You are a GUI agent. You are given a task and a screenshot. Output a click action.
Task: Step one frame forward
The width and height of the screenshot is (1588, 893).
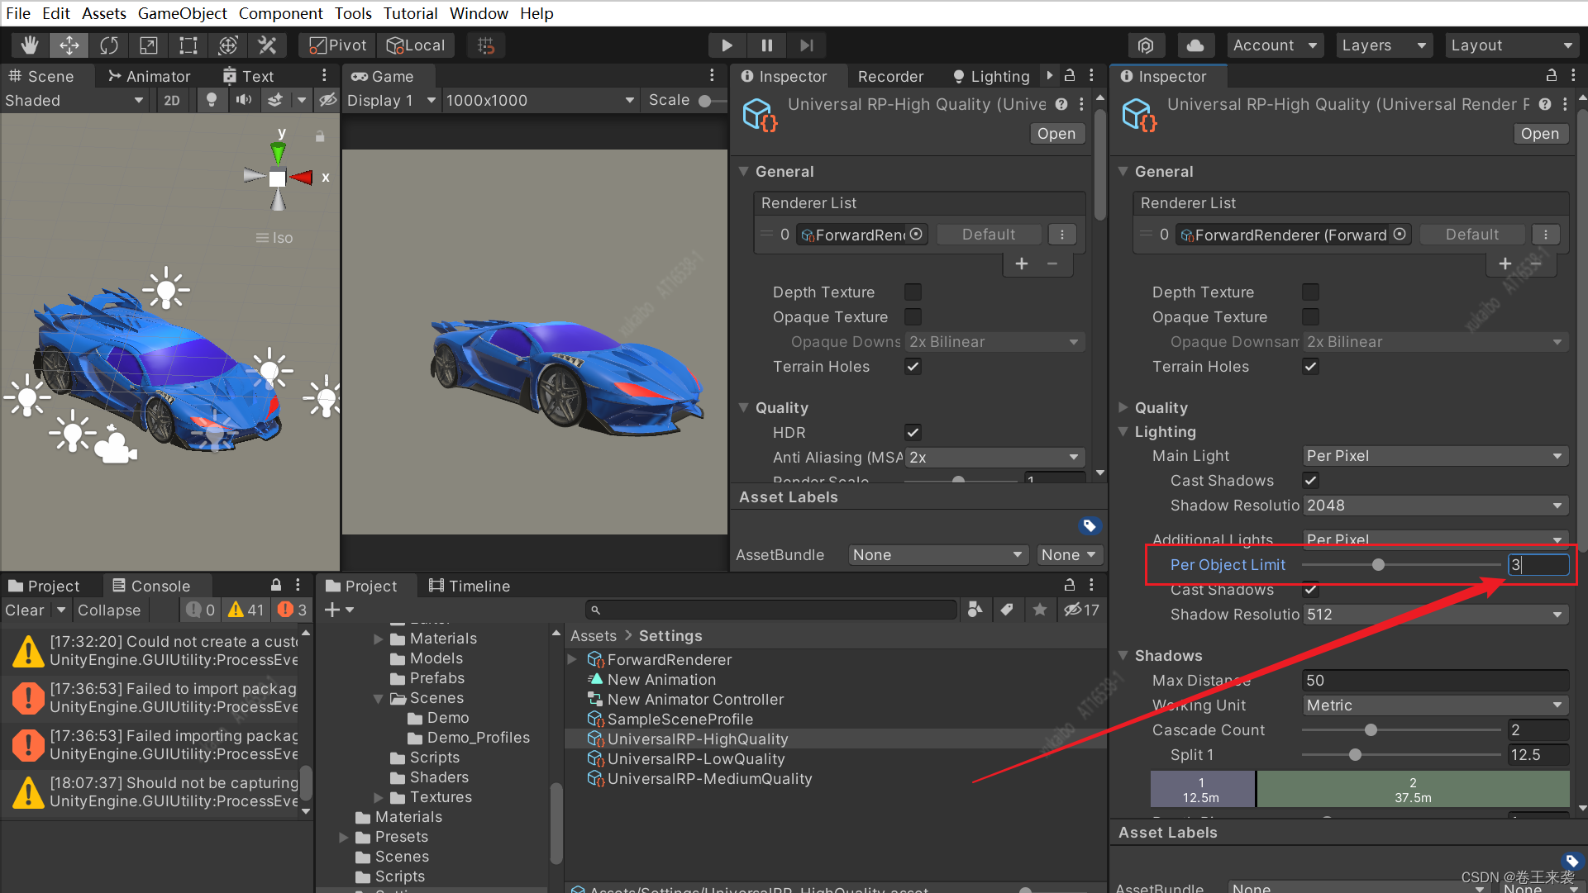pyautogui.click(x=807, y=45)
